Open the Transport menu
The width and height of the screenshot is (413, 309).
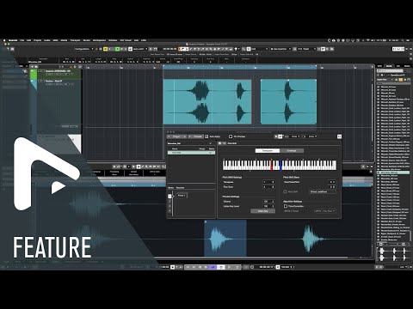click(x=75, y=40)
